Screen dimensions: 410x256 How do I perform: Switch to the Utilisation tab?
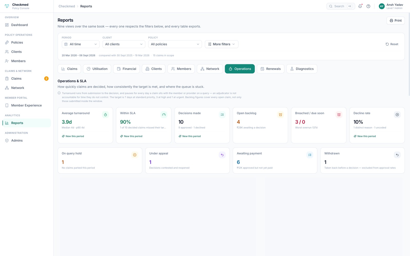pos(97,69)
